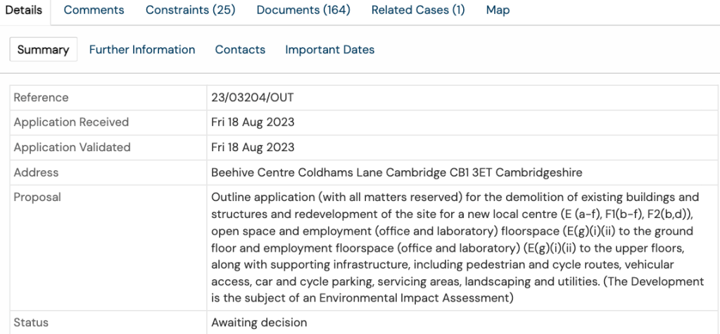
Task: Select the Summary sub-tab
Action: [43, 50]
